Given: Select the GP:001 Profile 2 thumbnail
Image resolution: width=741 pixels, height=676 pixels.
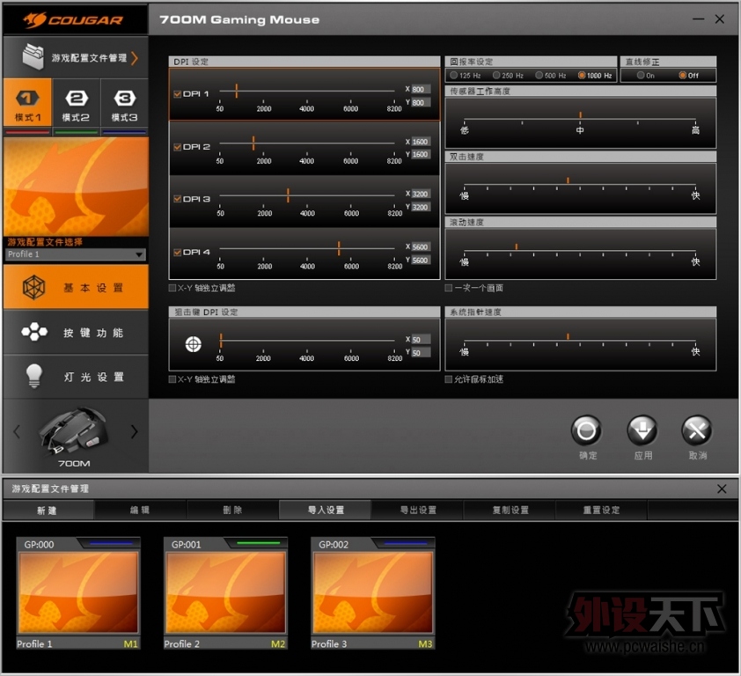Looking at the screenshot, I should click(225, 592).
